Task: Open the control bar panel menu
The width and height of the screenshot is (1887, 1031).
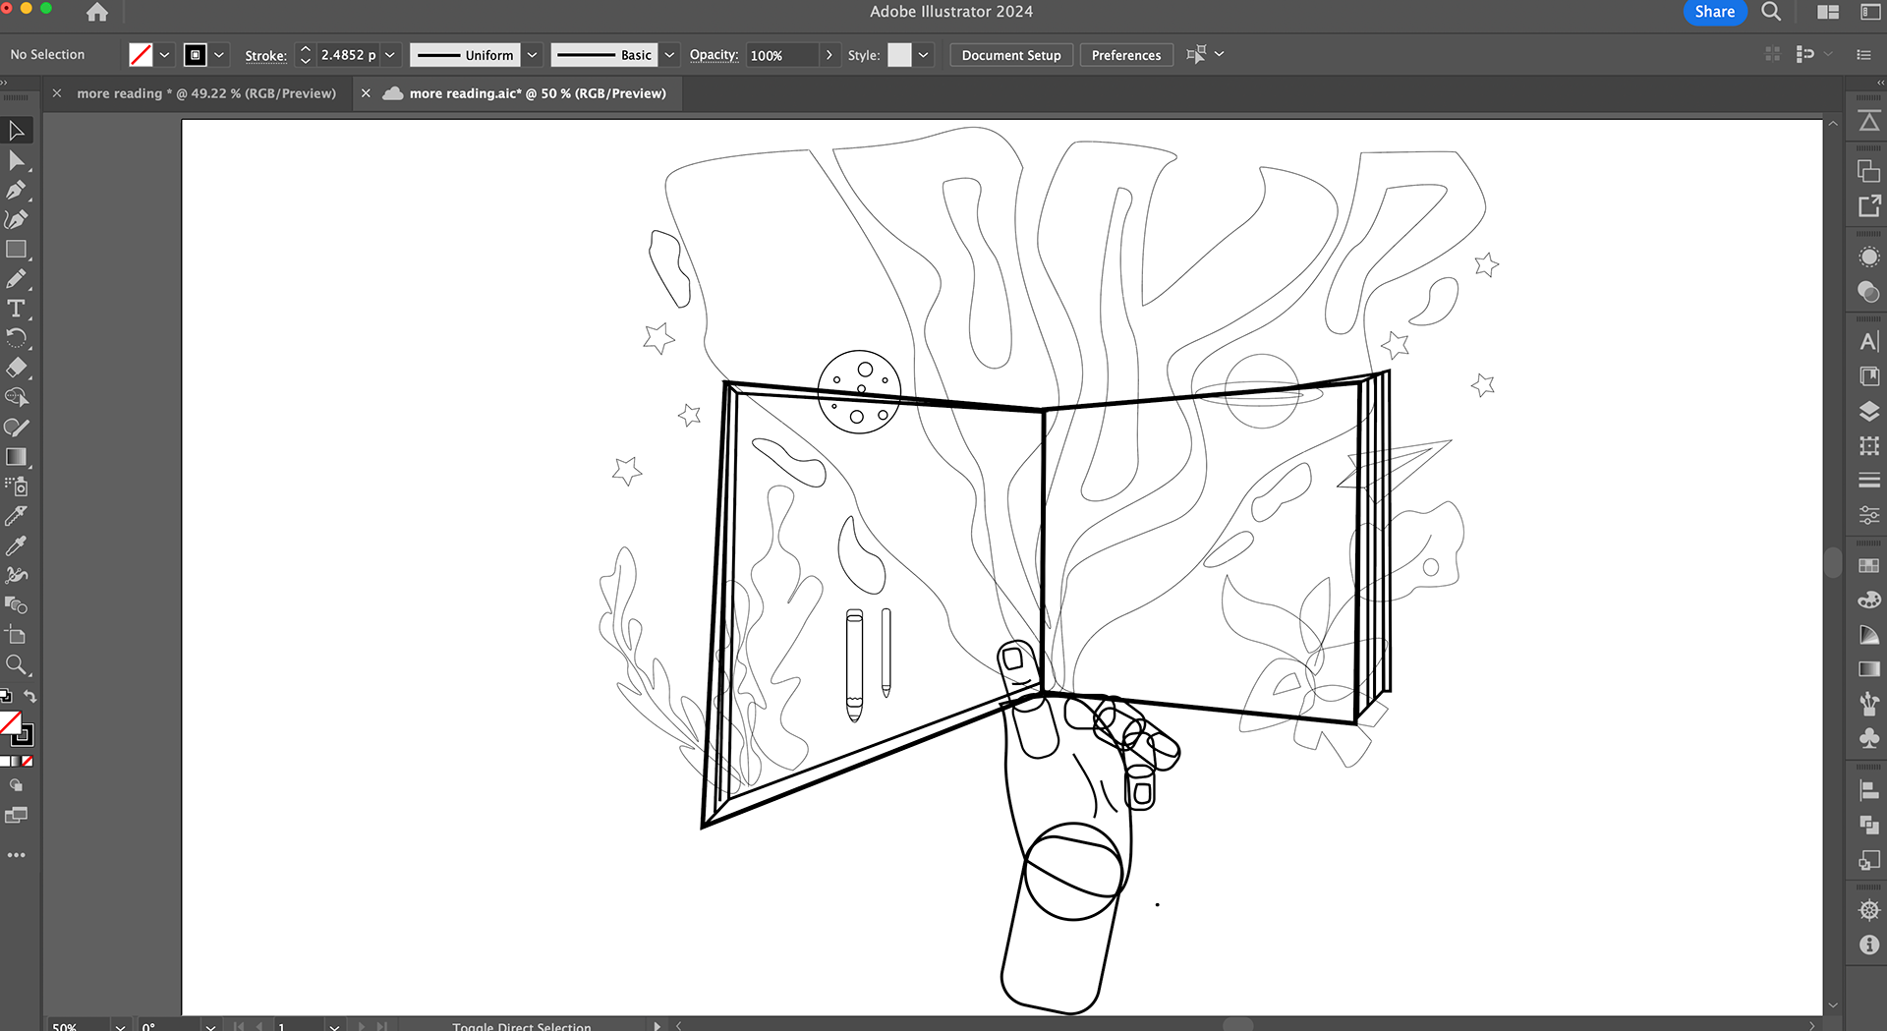Action: pyautogui.click(x=1863, y=55)
